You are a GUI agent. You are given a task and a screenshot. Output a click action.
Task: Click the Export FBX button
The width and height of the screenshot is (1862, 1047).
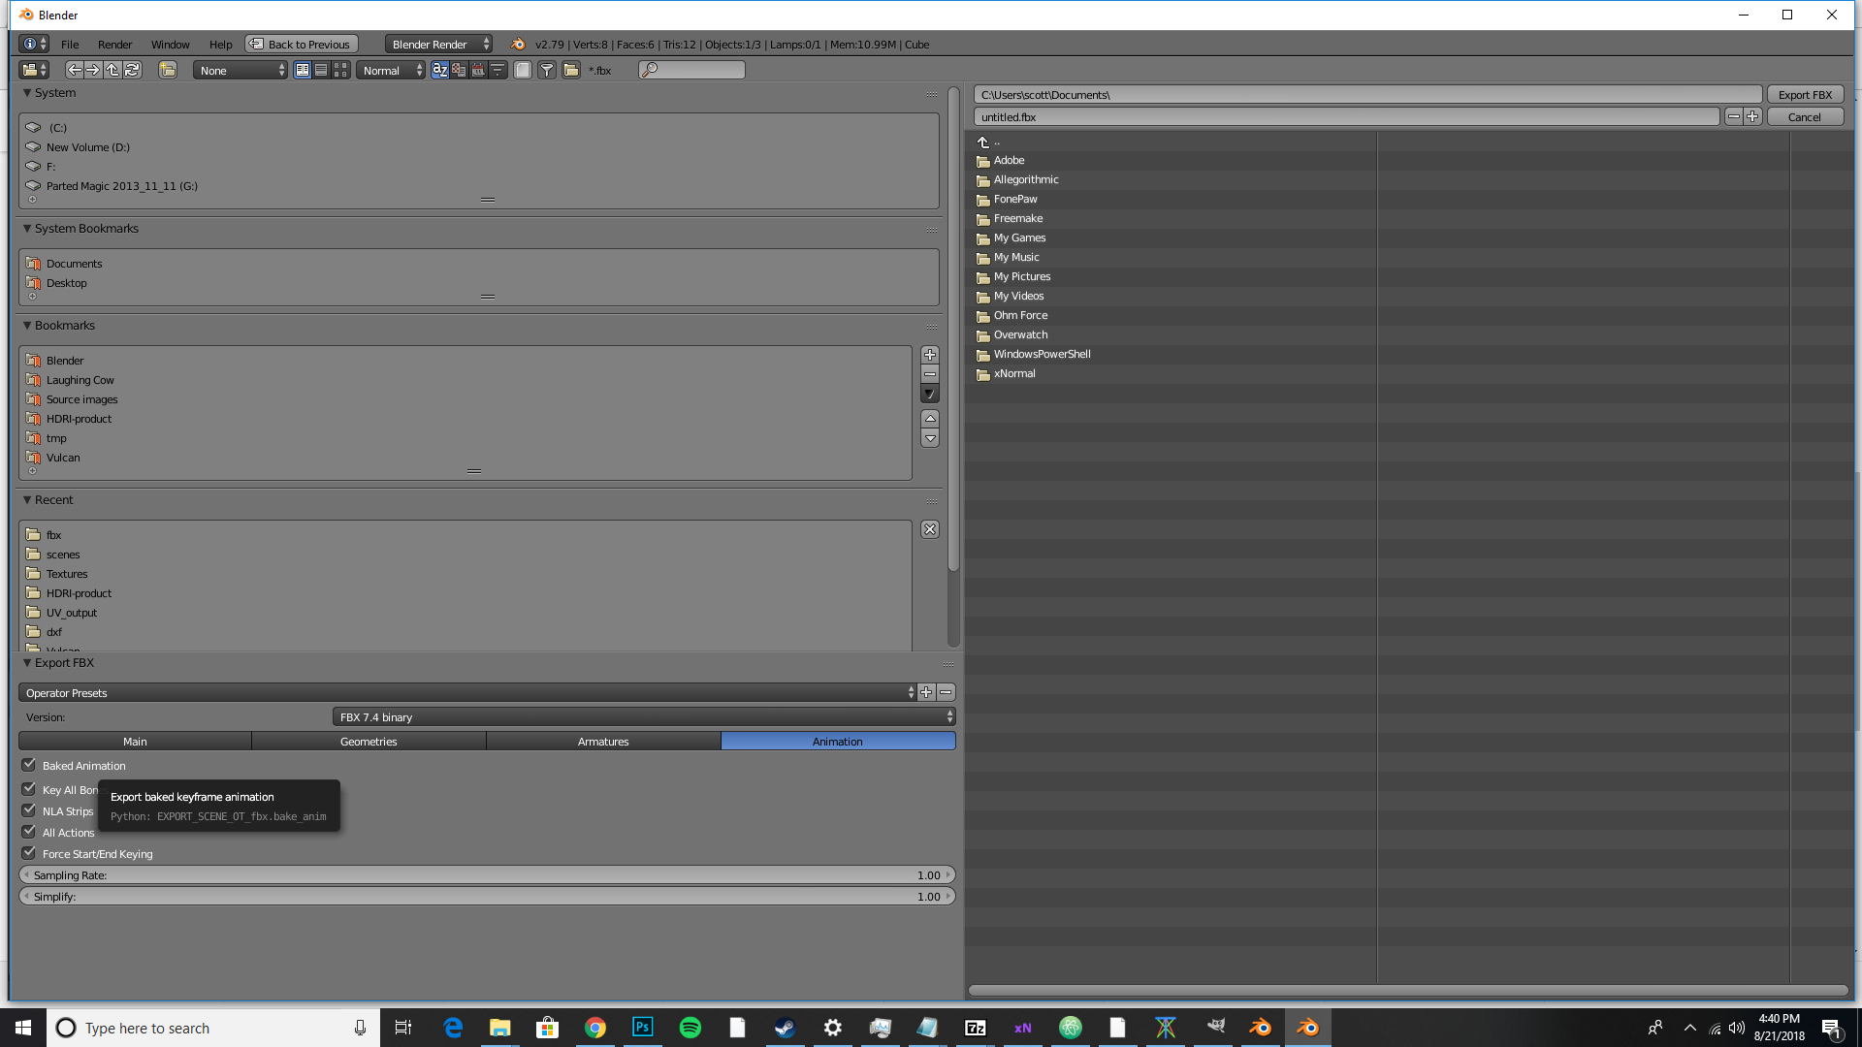pyautogui.click(x=1805, y=95)
